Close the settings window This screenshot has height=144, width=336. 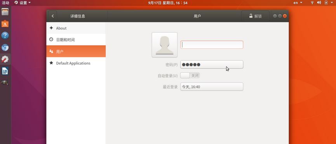pos(285,16)
